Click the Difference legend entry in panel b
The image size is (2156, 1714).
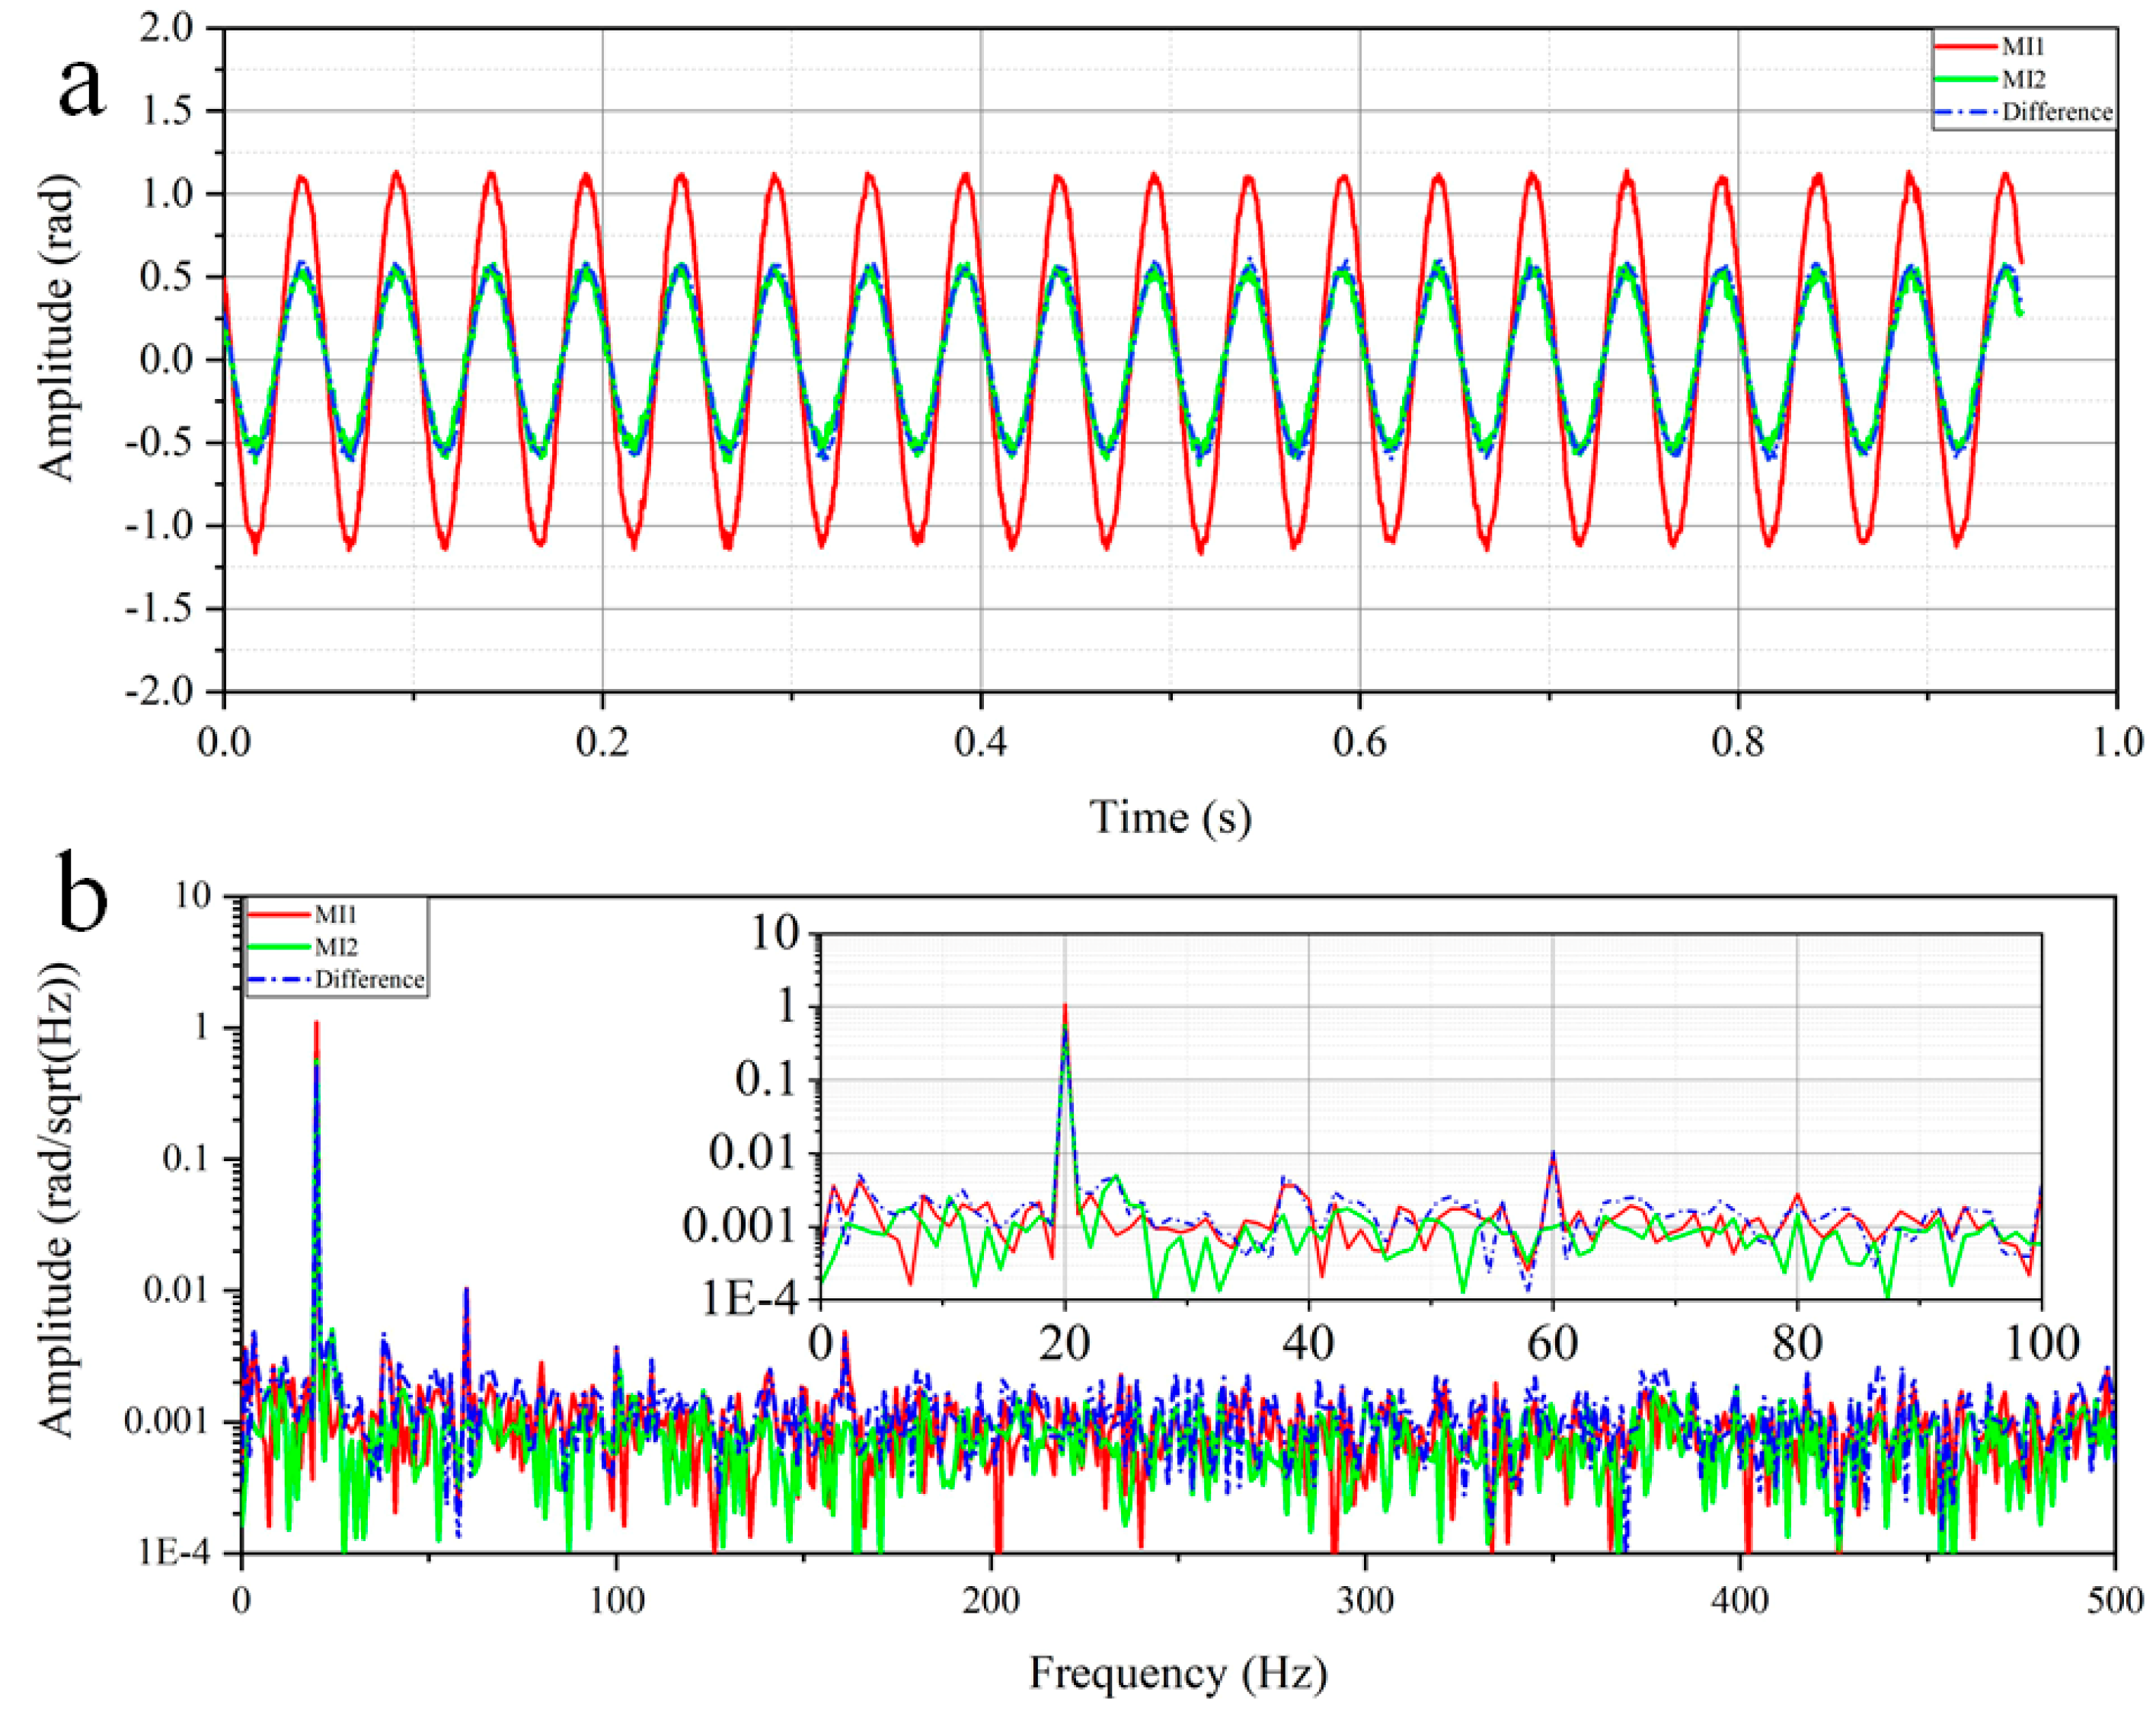pyautogui.click(x=369, y=979)
